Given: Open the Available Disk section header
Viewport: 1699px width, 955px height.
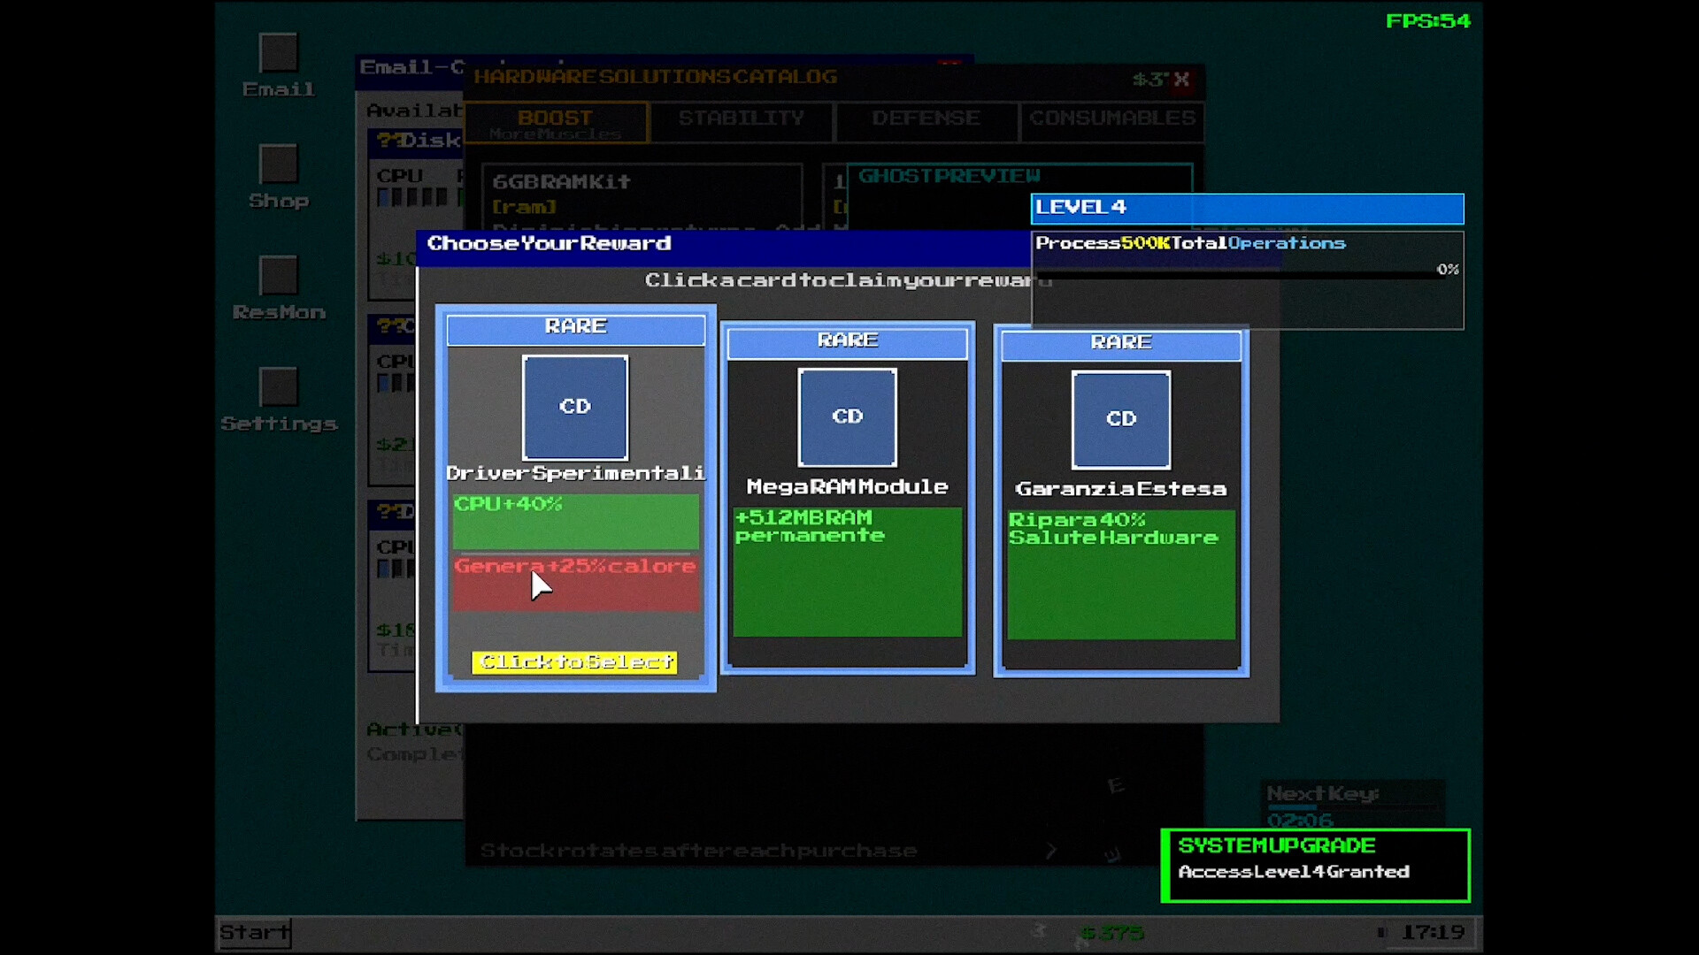Looking at the screenshot, I should tap(416, 111).
